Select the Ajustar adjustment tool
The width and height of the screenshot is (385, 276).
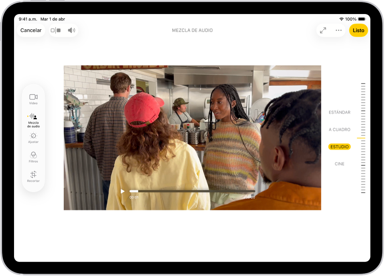click(33, 138)
